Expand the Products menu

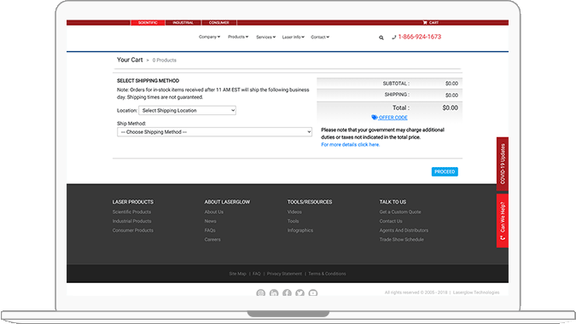point(238,37)
